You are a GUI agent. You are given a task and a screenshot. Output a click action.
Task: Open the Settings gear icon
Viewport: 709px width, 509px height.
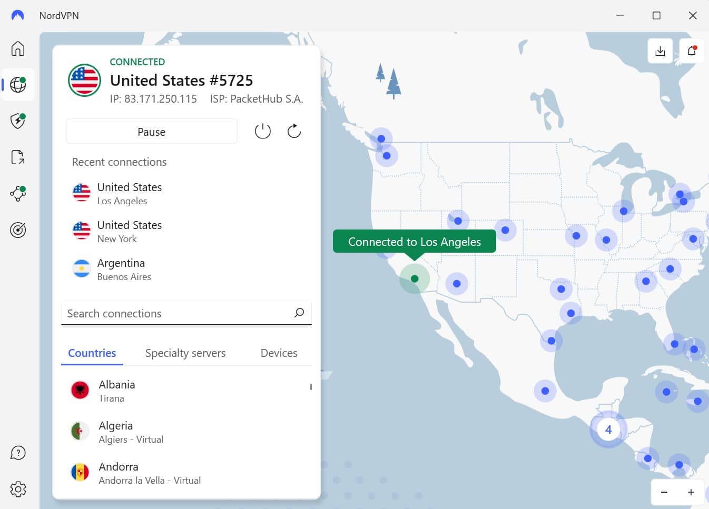pyautogui.click(x=18, y=489)
